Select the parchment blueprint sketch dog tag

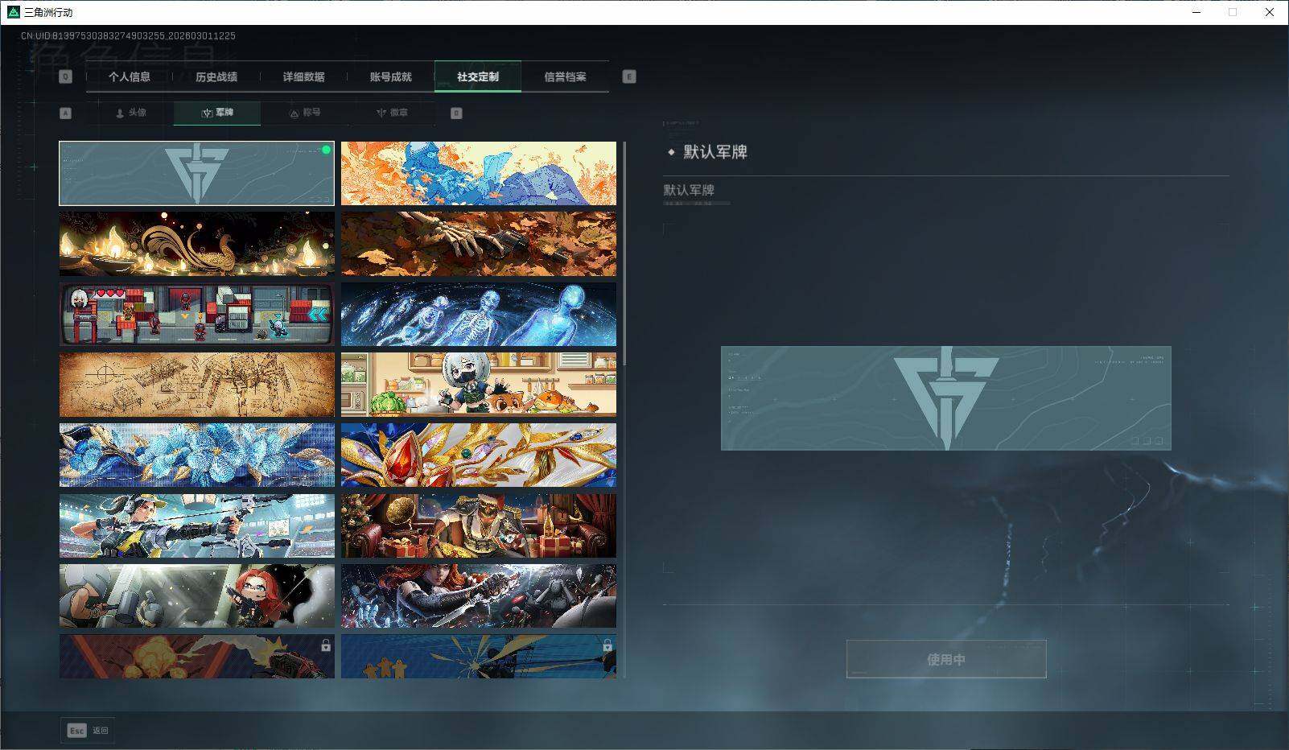click(197, 385)
